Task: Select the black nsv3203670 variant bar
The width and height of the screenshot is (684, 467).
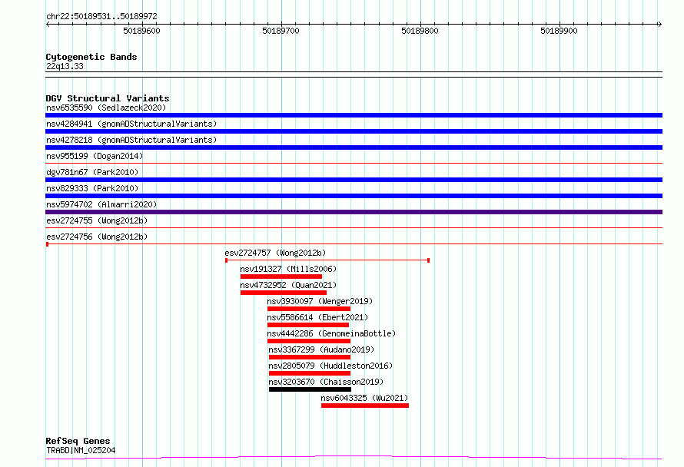Action: 310,389
